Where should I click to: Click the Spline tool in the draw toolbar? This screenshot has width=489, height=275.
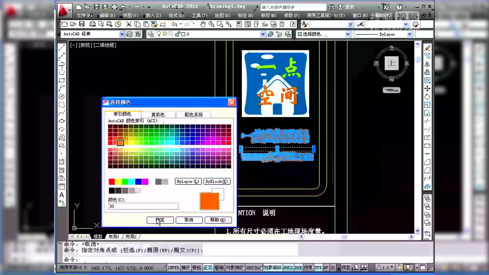coord(61,113)
